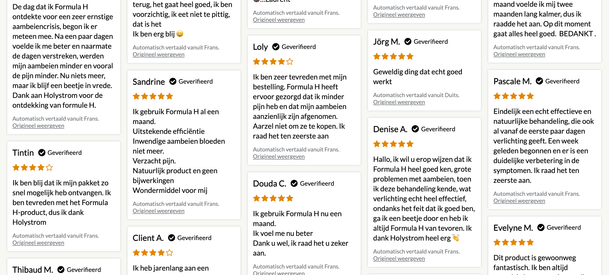Click the verified badge next to Tintin
Viewport: 609px width, 275px height.
tap(42, 153)
